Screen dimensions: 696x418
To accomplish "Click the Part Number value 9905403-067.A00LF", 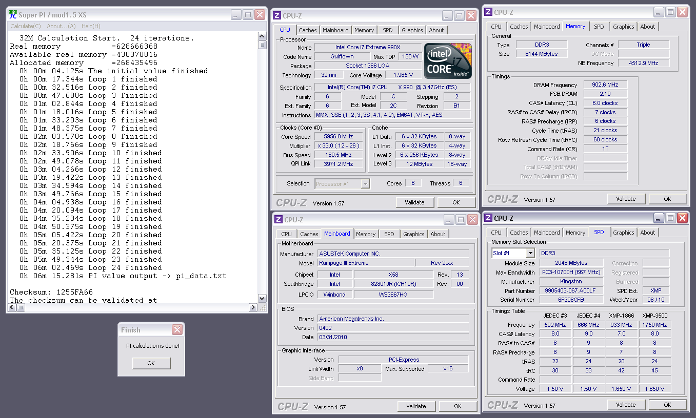I will (x=571, y=290).
